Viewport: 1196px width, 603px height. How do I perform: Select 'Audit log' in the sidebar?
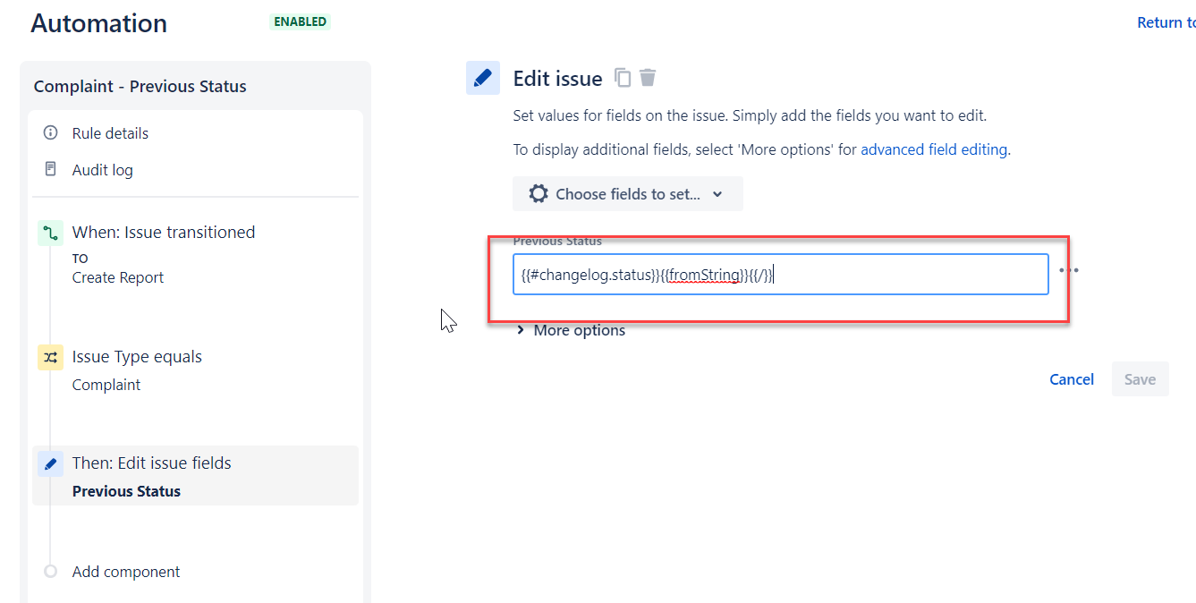[x=101, y=169]
